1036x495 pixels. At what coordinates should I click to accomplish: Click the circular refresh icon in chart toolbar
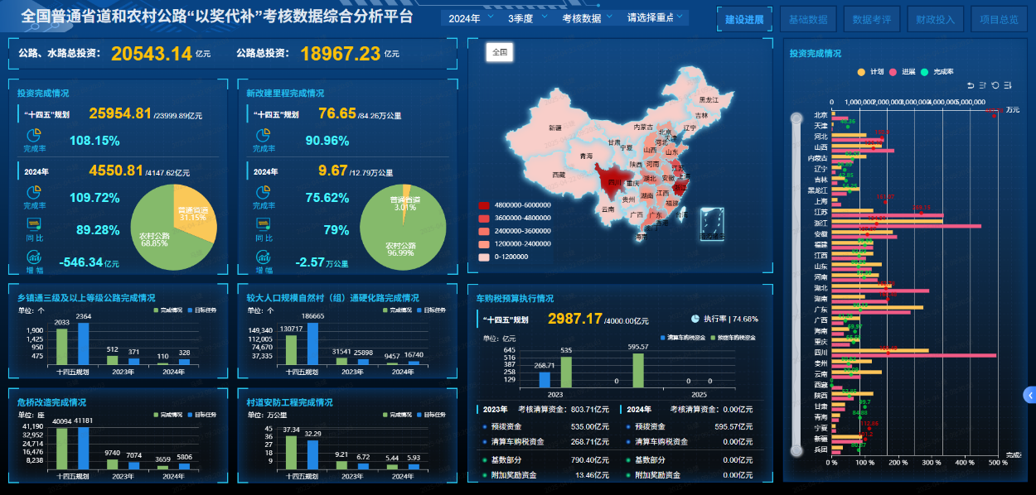pos(995,85)
